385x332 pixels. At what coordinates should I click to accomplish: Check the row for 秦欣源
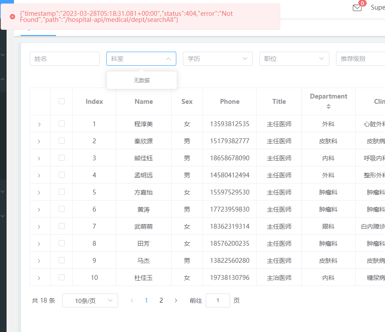(62, 141)
